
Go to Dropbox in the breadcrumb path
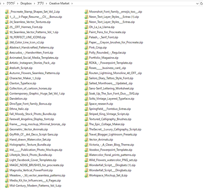(x=26, y=4)
